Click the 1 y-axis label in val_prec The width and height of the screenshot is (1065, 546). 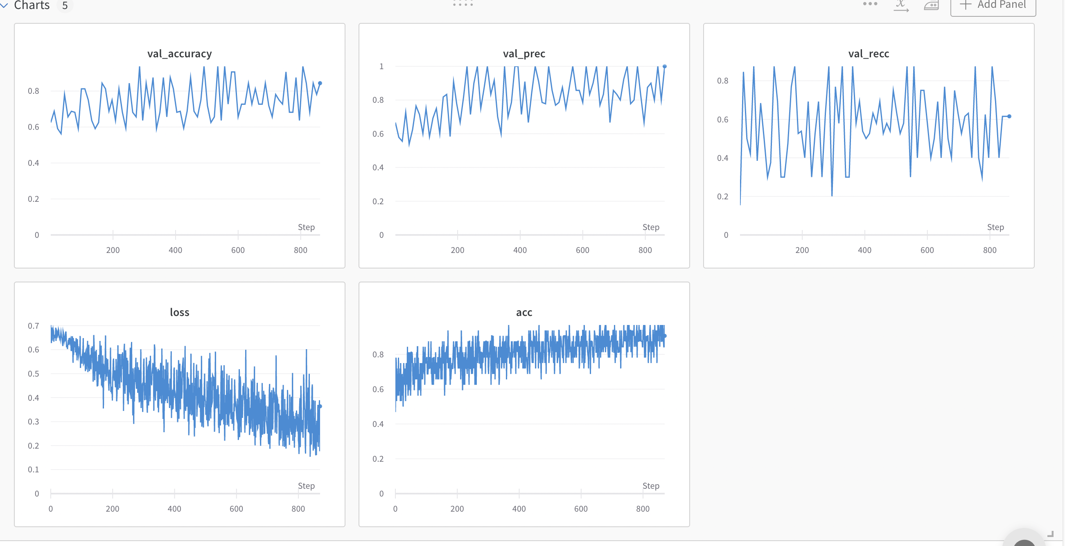[381, 67]
